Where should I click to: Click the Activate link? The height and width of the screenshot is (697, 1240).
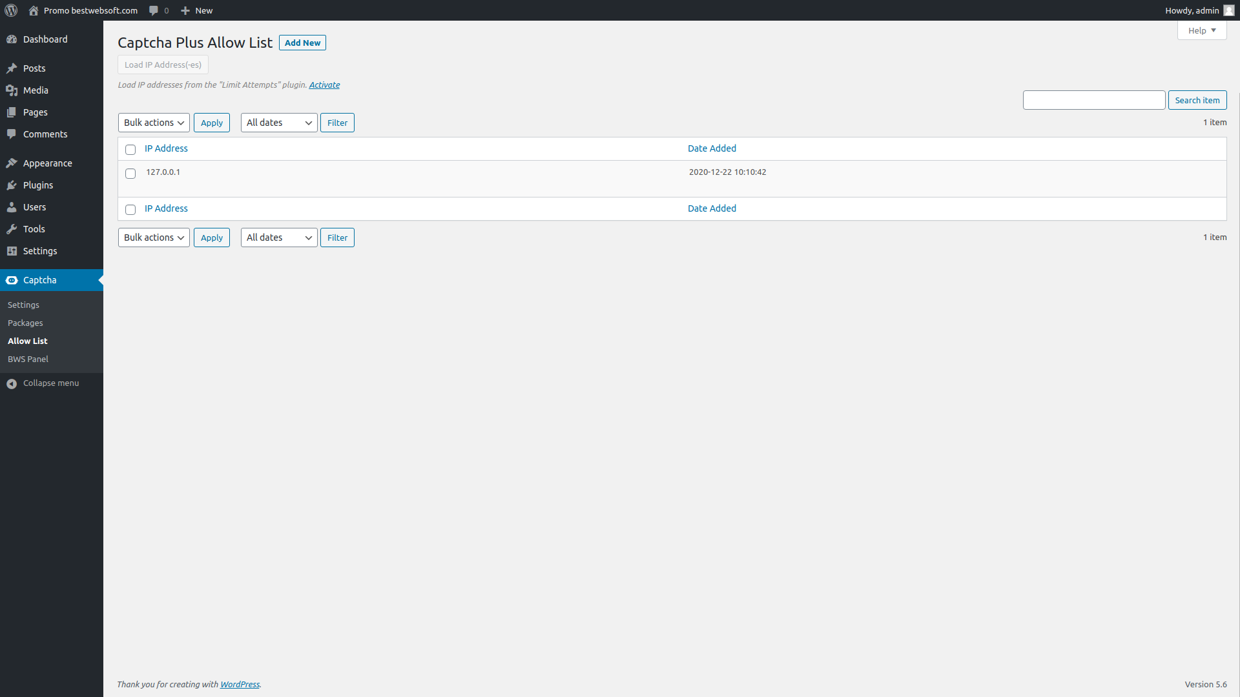coord(324,85)
